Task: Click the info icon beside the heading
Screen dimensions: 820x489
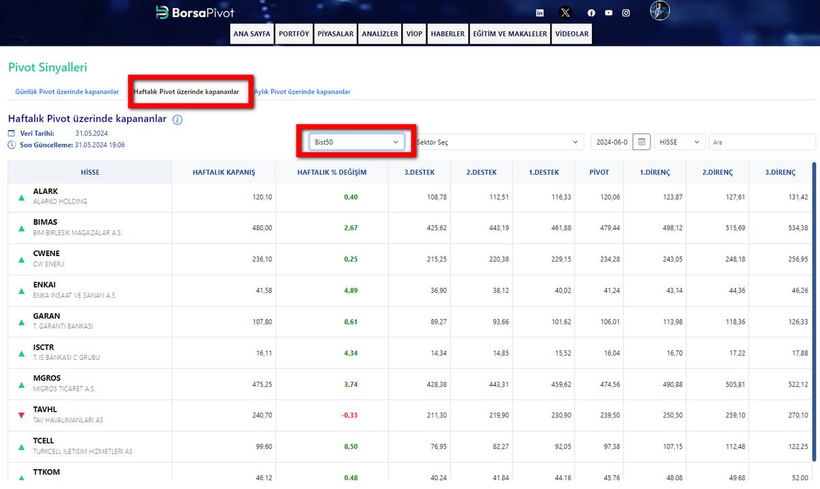Action: tap(177, 120)
